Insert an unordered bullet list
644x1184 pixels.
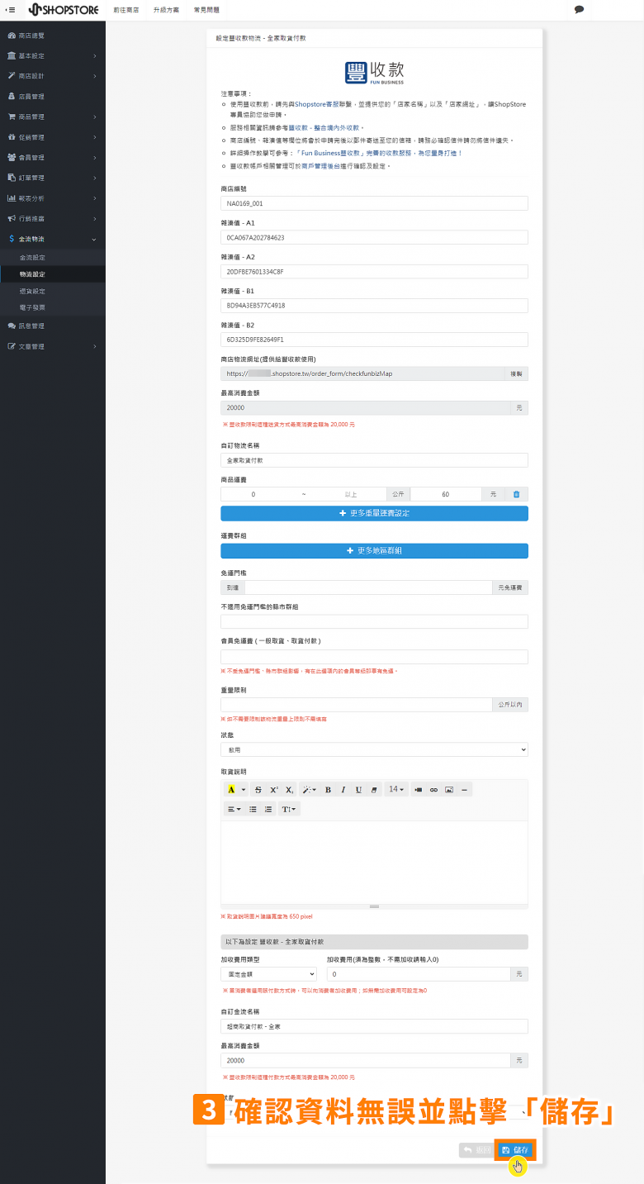tap(253, 809)
